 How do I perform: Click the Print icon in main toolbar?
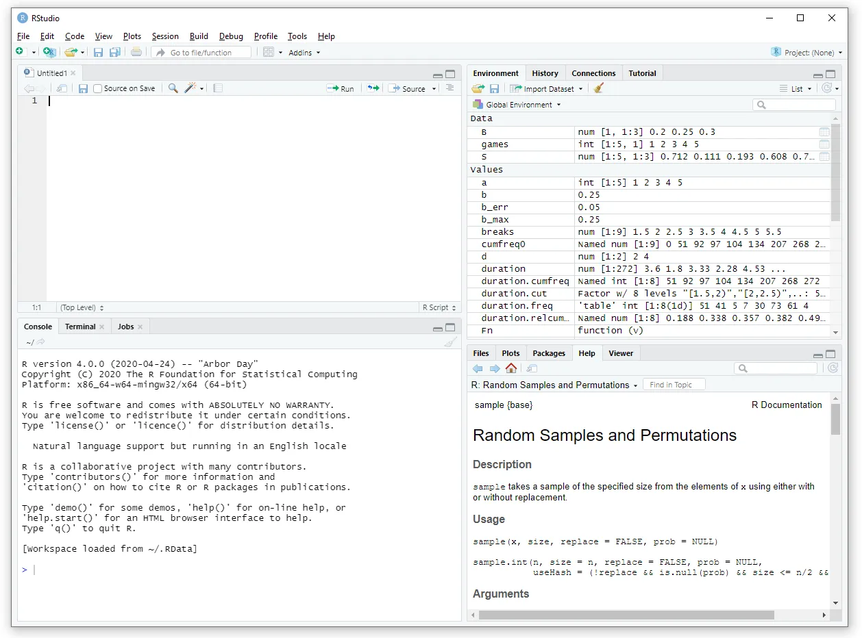(136, 52)
